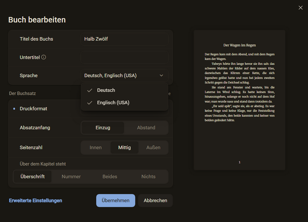
Task: Click the Druckformat label
Action: point(33,109)
